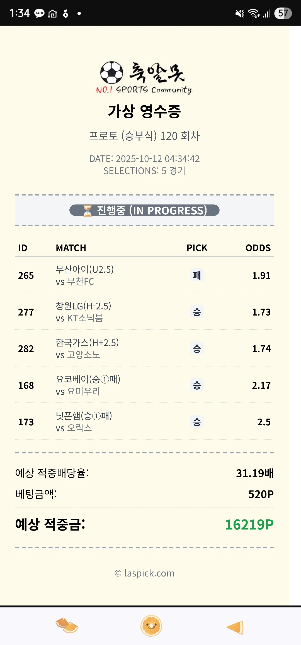Select the 승 pick for 창원LG match
Image resolution: width=301 pixels, height=645 pixels.
[197, 312]
